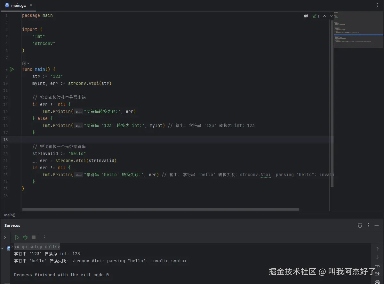384x284 pixels.
Task: Click 'Process finished with the exit code 0'
Action: click(x=61, y=275)
